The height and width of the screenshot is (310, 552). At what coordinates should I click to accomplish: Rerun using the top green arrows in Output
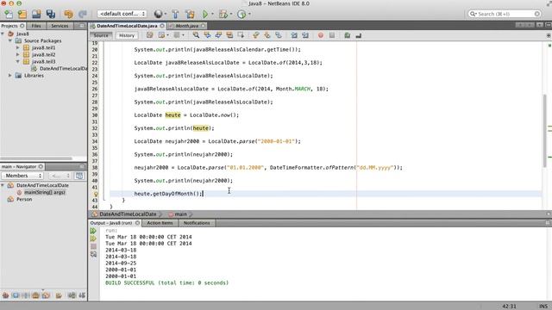93,231
